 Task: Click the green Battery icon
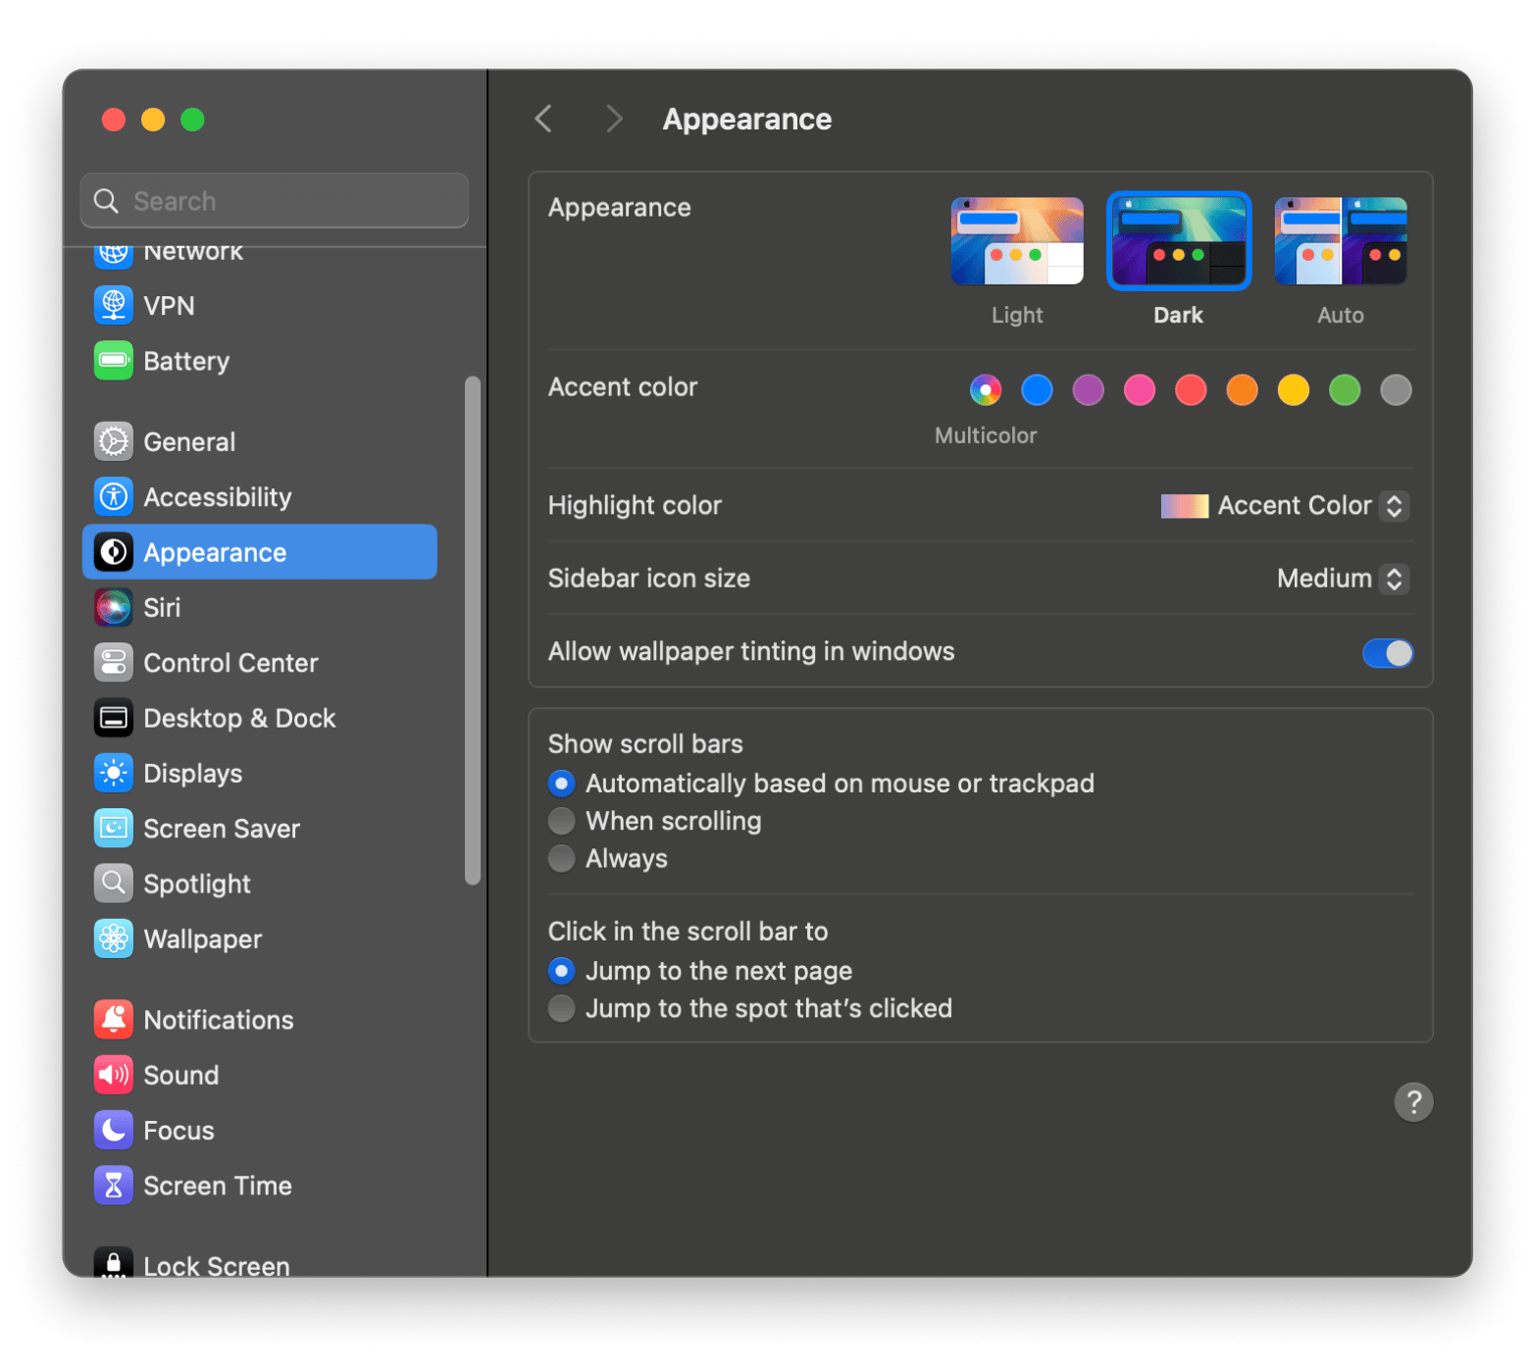[114, 360]
